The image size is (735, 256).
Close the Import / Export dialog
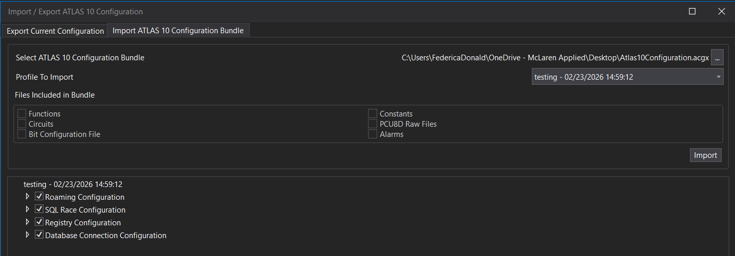click(x=721, y=11)
